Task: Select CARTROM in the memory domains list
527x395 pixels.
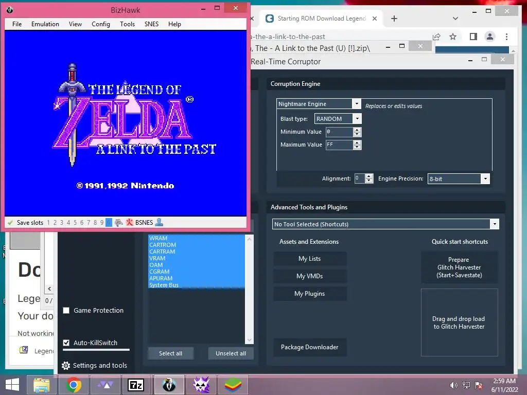Action: click(197, 245)
